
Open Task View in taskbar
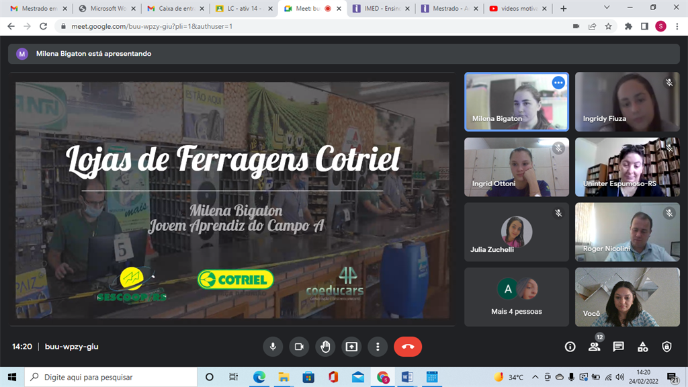[233, 377]
